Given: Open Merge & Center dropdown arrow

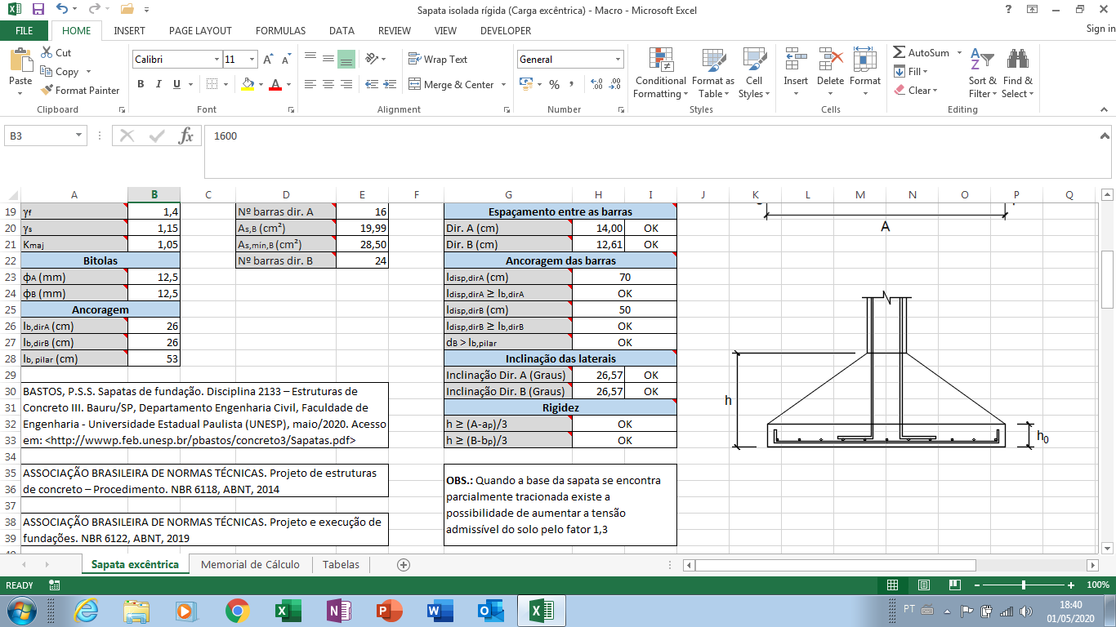Looking at the screenshot, I should 503,84.
